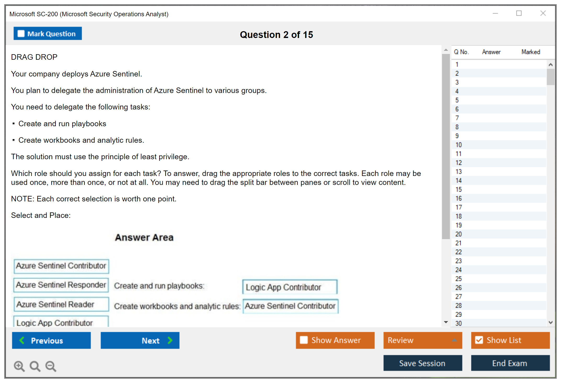This screenshot has height=385, width=563.
Task: Toggle the Mark Question checkbox
Action: pyautogui.click(x=21, y=34)
